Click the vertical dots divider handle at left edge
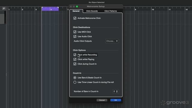Screen dimensions: 192x108 tap(6, 75)
